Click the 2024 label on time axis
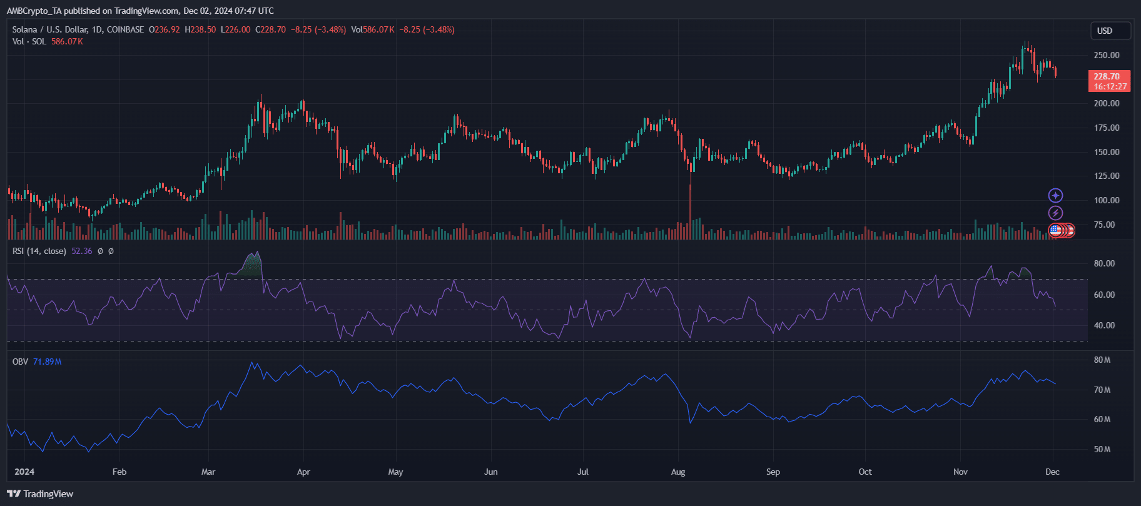This screenshot has width=1141, height=506. (24, 472)
